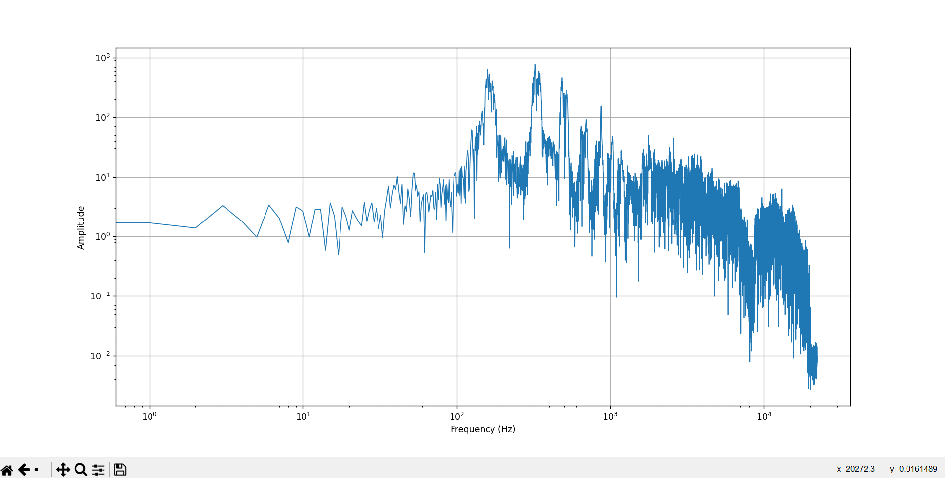Click the 10^1 amplitude tick label
Image resolution: width=945 pixels, height=478 pixels.
[103, 177]
